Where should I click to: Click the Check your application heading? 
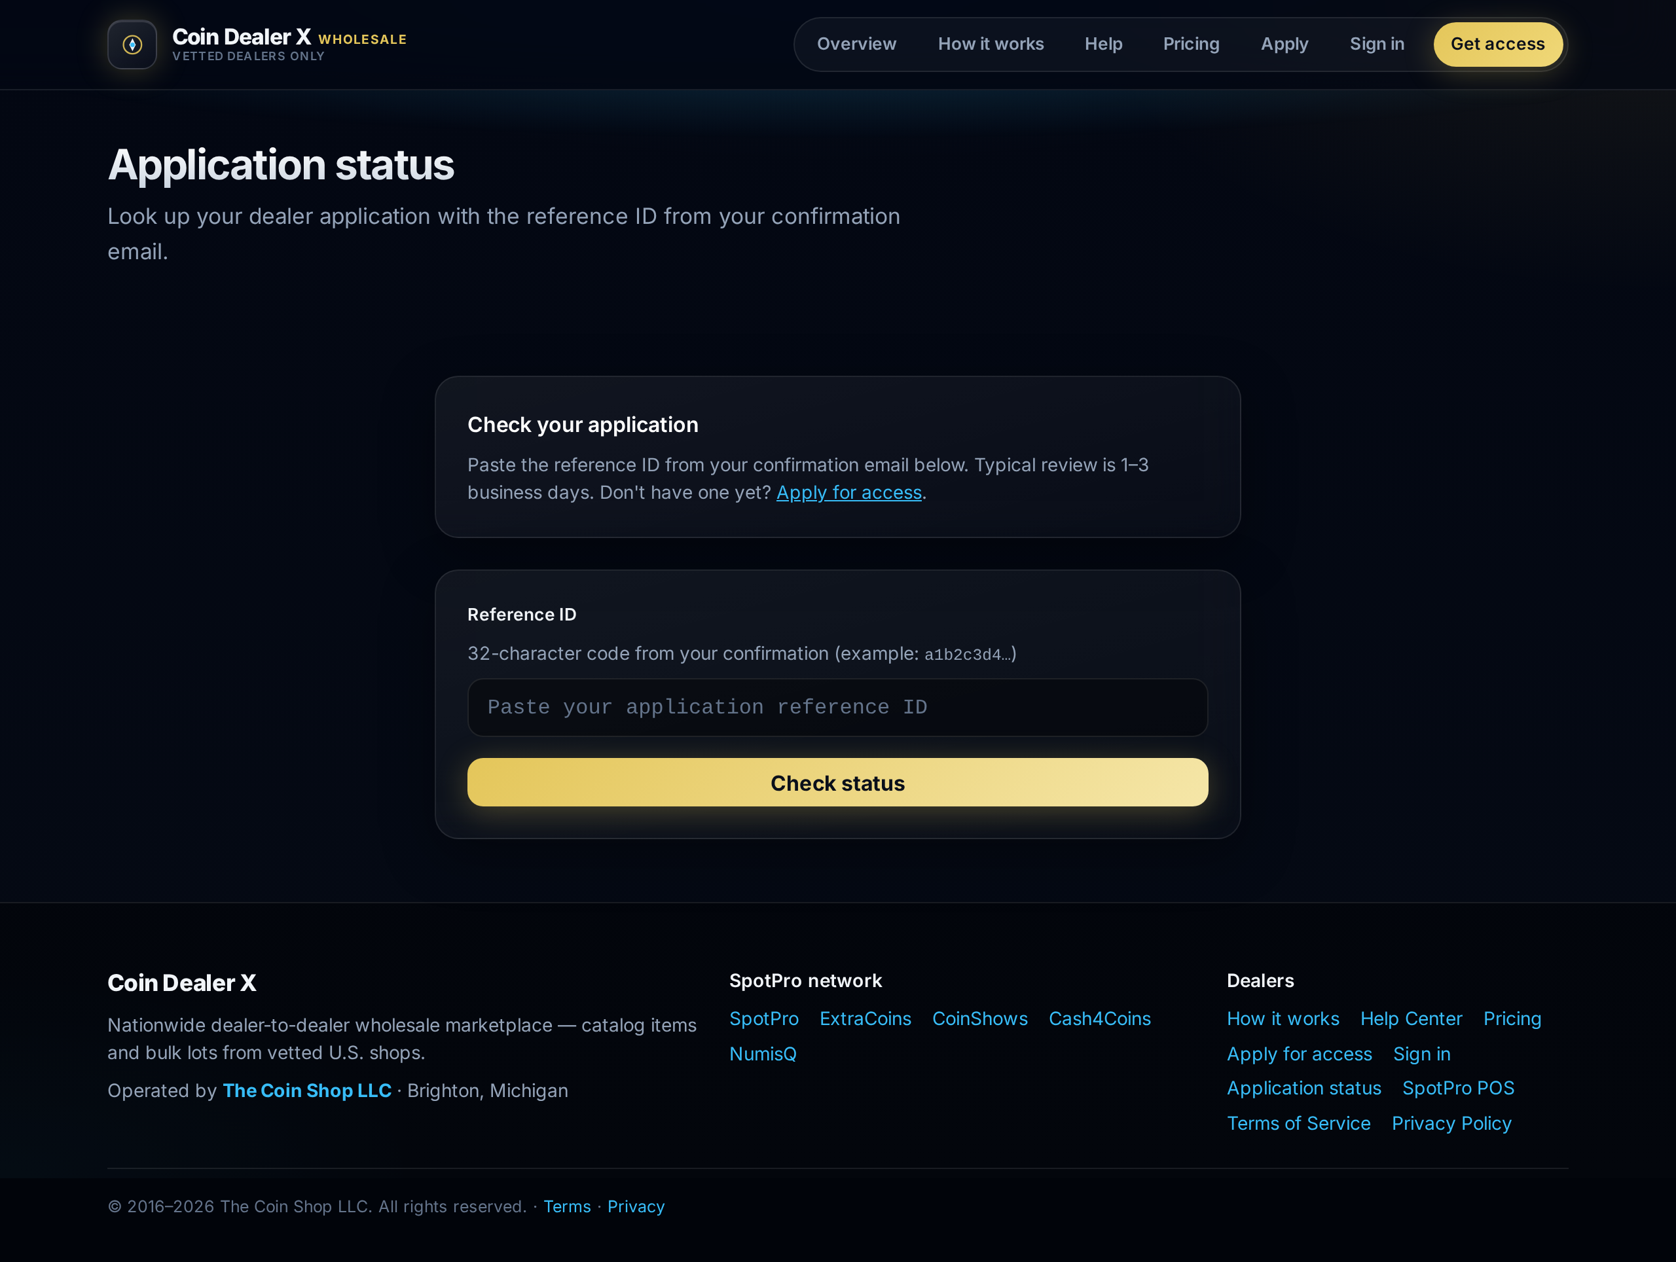(x=583, y=425)
